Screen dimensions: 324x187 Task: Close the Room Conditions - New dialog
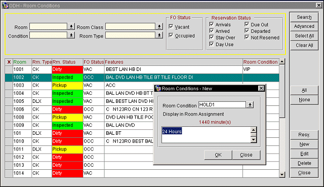[x=261, y=88]
